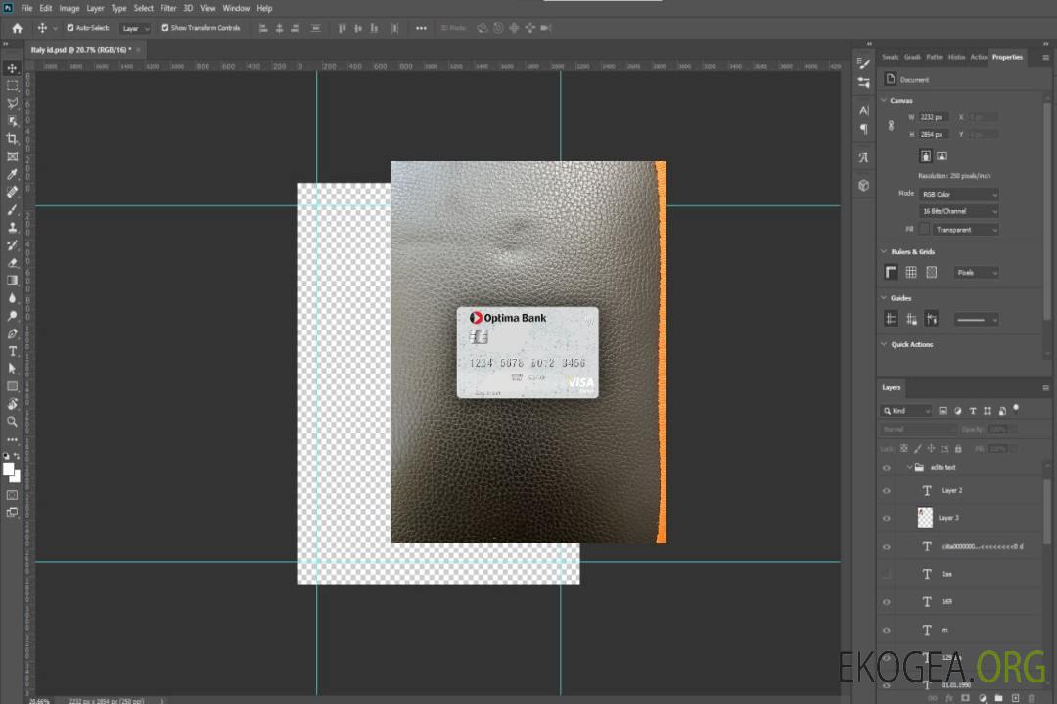Open the RGB Color mode dropdown
The image size is (1057, 704).
[959, 194]
